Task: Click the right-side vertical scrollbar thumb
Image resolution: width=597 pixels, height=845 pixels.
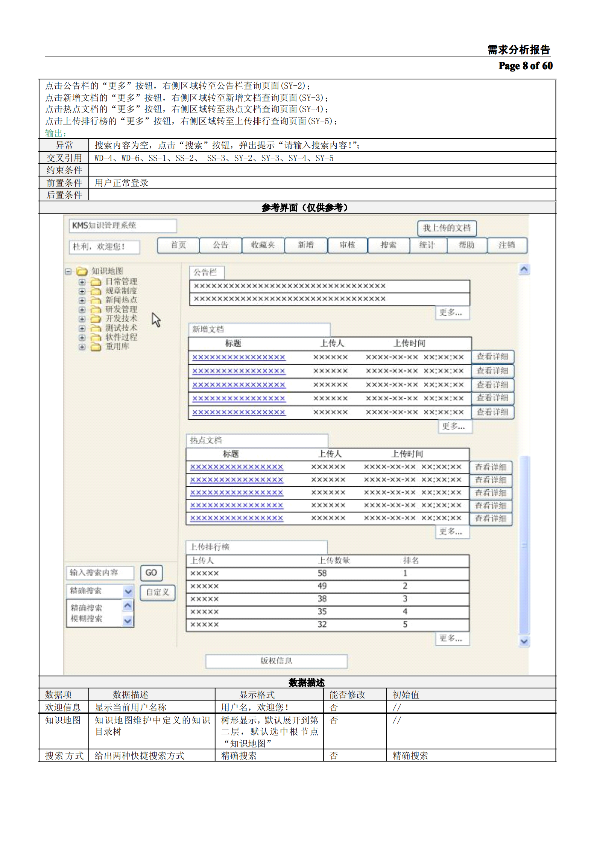Action: [x=524, y=545]
